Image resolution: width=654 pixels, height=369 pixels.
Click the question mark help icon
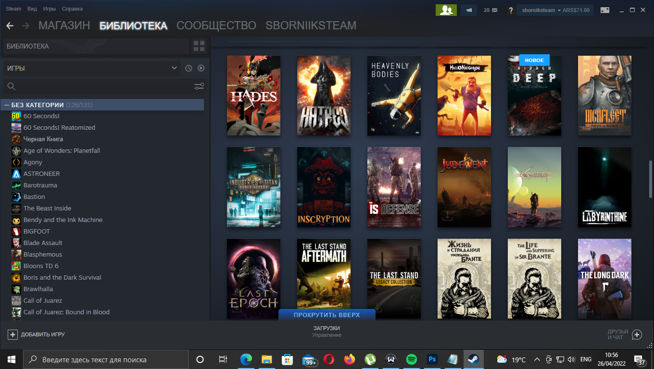pyautogui.click(x=511, y=10)
